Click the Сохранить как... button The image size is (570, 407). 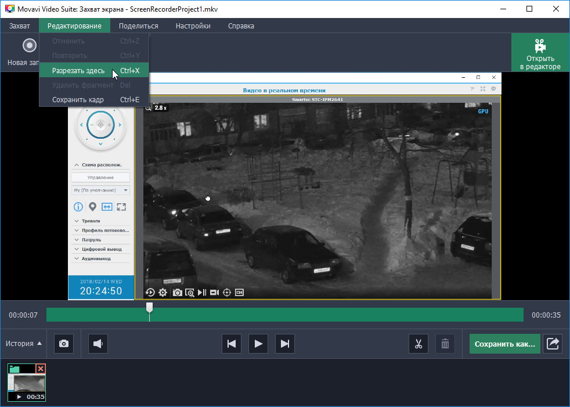pos(504,344)
